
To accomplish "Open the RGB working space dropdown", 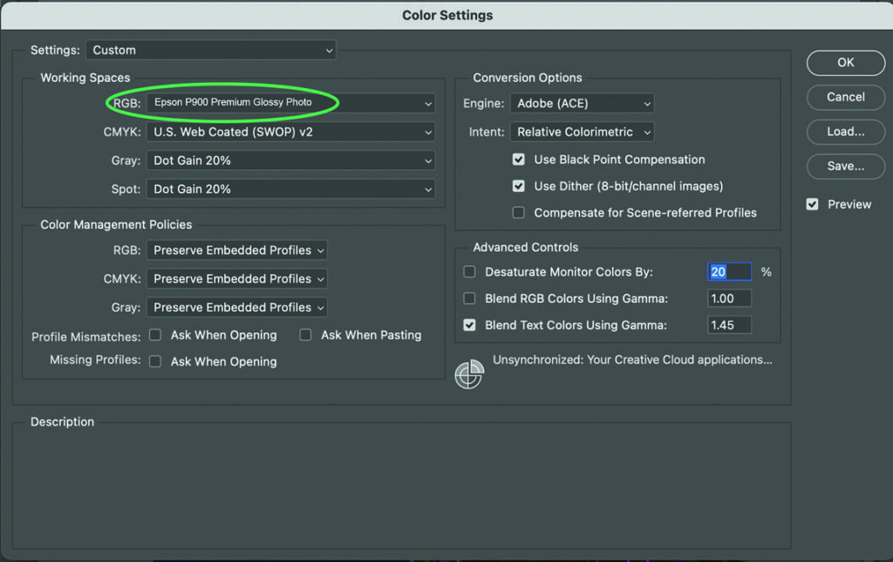I will 290,103.
